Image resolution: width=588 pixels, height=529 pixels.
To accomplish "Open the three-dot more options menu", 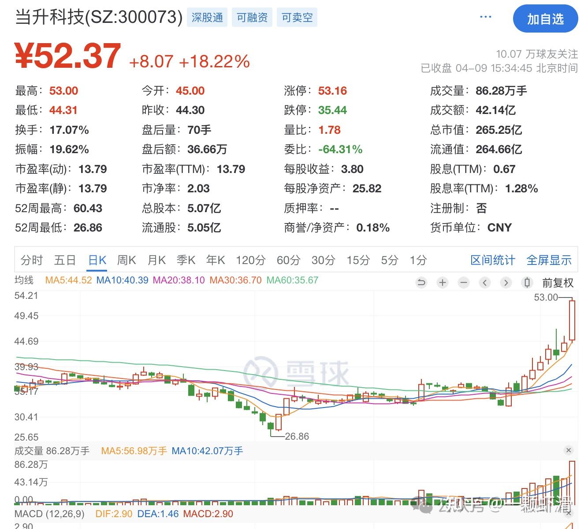I will [x=485, y=17].
